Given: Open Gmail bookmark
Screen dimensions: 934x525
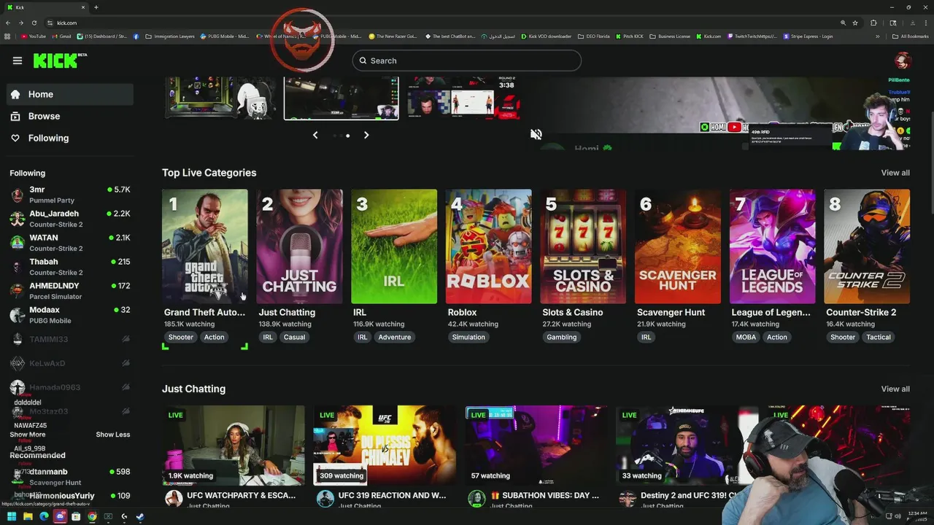Looking at the screenshot, I should (x=62, y=36).
